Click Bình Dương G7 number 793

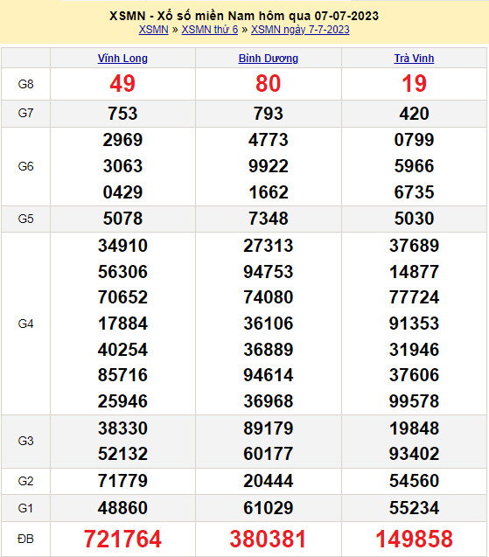click(x=269, y=114)
